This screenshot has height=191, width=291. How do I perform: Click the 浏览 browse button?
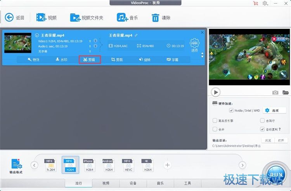coord(268,140)
